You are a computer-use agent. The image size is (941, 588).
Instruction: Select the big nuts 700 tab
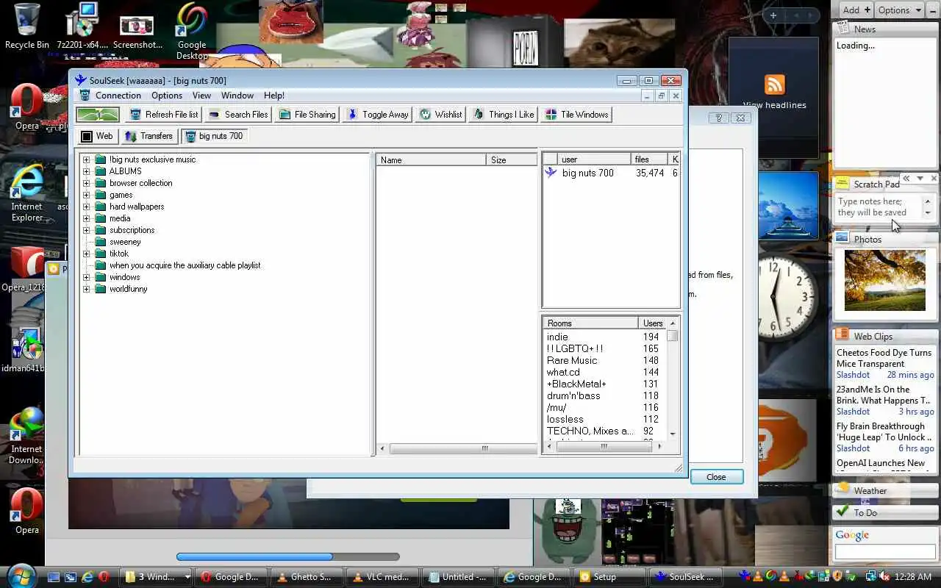pyautogui.click(x=214, y=136)
